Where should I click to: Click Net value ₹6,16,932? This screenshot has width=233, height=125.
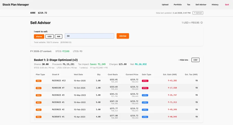coord(141,64)
